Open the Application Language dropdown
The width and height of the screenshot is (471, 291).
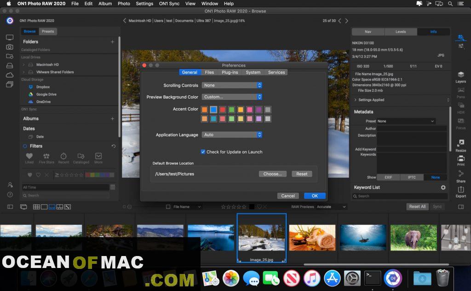click(232, 134)
